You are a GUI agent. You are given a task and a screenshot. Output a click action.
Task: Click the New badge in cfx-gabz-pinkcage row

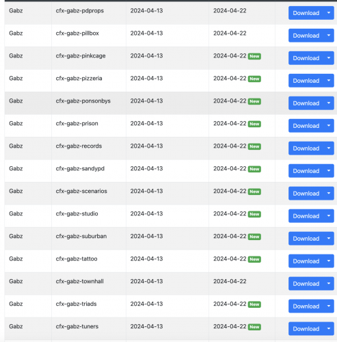[x=254, y=56]
